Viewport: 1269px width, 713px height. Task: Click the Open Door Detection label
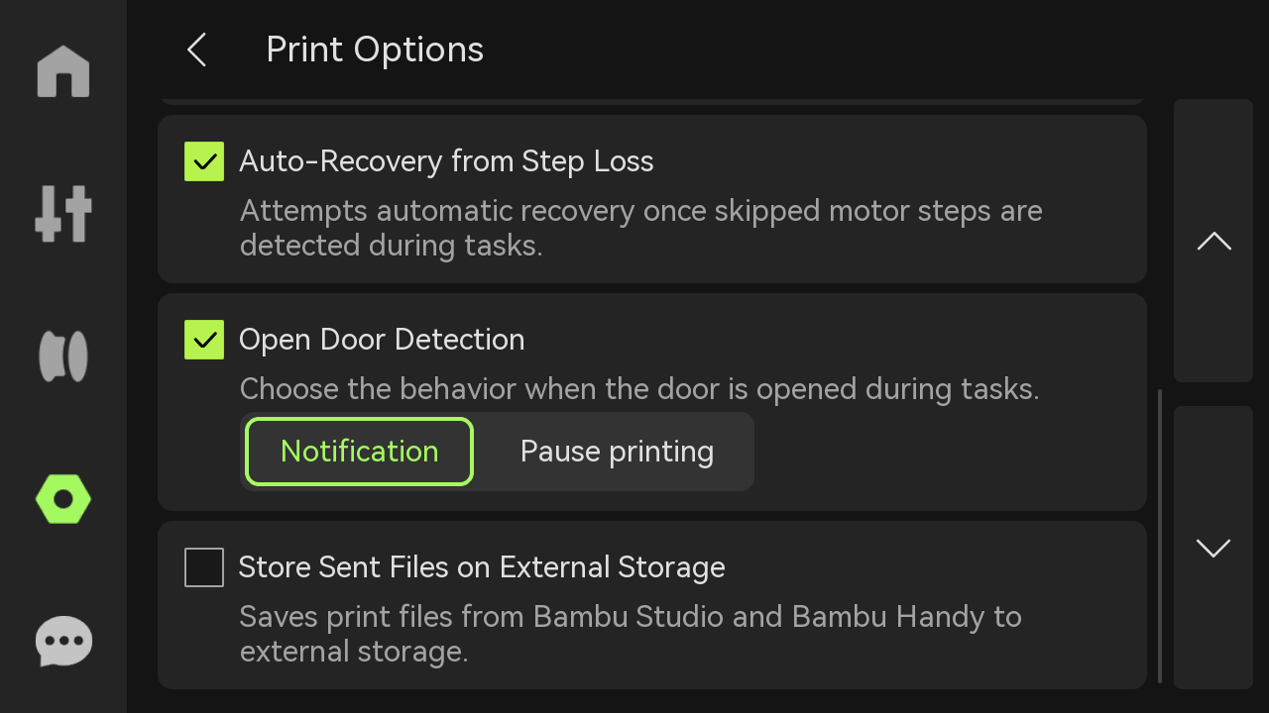382,340
